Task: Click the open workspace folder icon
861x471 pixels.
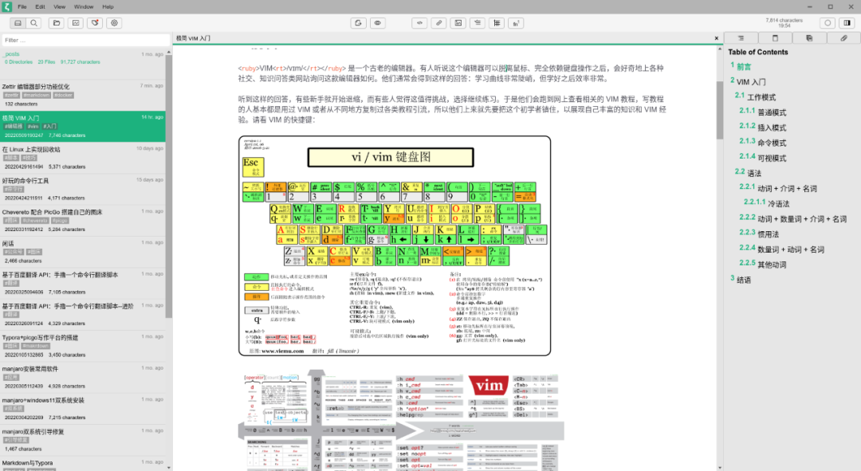Action: pos(57,23)
